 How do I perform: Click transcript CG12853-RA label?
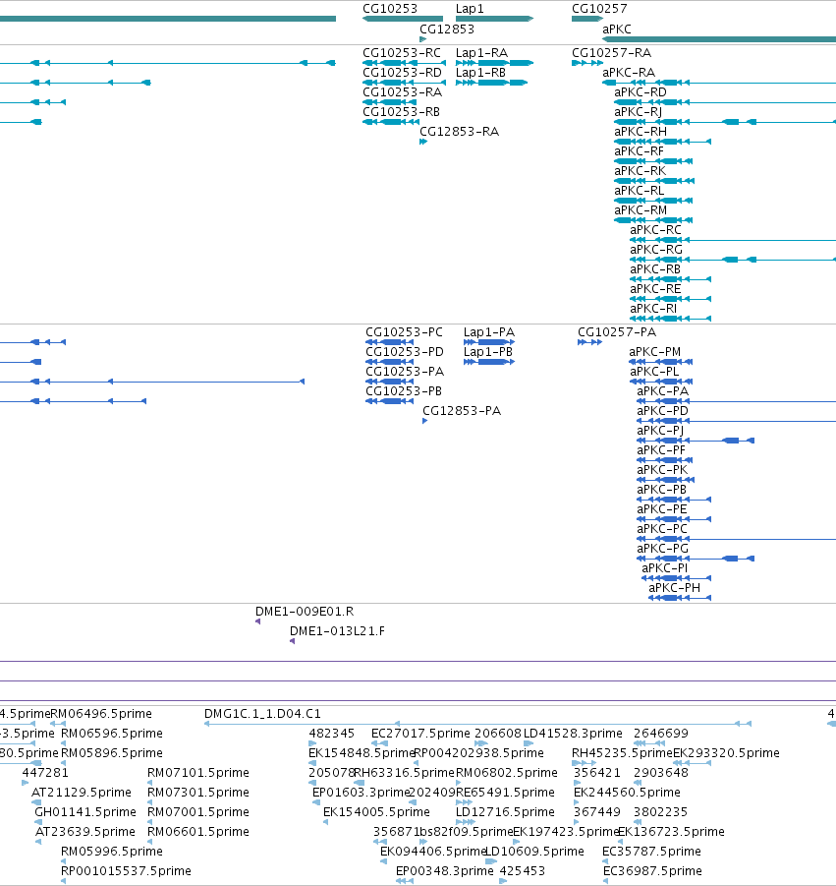(460, 132)
